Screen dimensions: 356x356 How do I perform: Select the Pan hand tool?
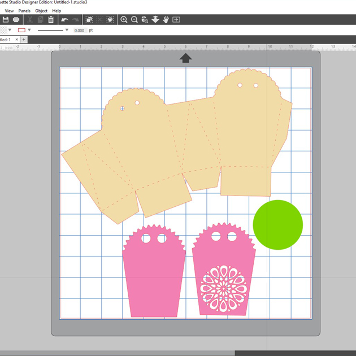[x=166, y=20]
